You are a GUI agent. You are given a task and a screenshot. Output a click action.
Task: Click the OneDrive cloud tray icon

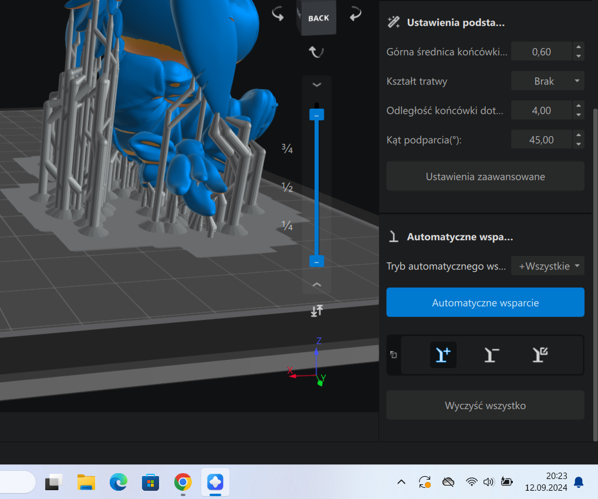pyautogui.click(x=448, y=482)
